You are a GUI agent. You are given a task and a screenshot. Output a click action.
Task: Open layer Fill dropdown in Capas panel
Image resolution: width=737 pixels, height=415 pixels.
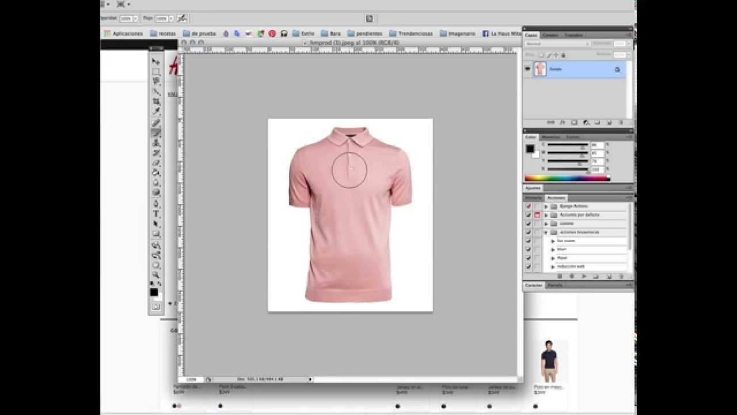628,55
